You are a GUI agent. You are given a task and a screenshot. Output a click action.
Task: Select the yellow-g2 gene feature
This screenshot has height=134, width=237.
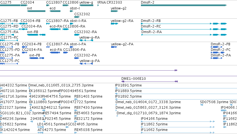pyautogui.click(x=114, y=11)
